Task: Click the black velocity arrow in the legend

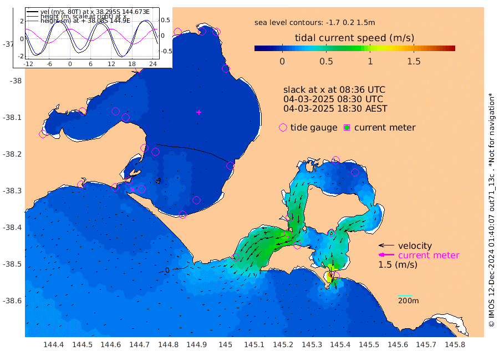Action: (x=386, y=245)
